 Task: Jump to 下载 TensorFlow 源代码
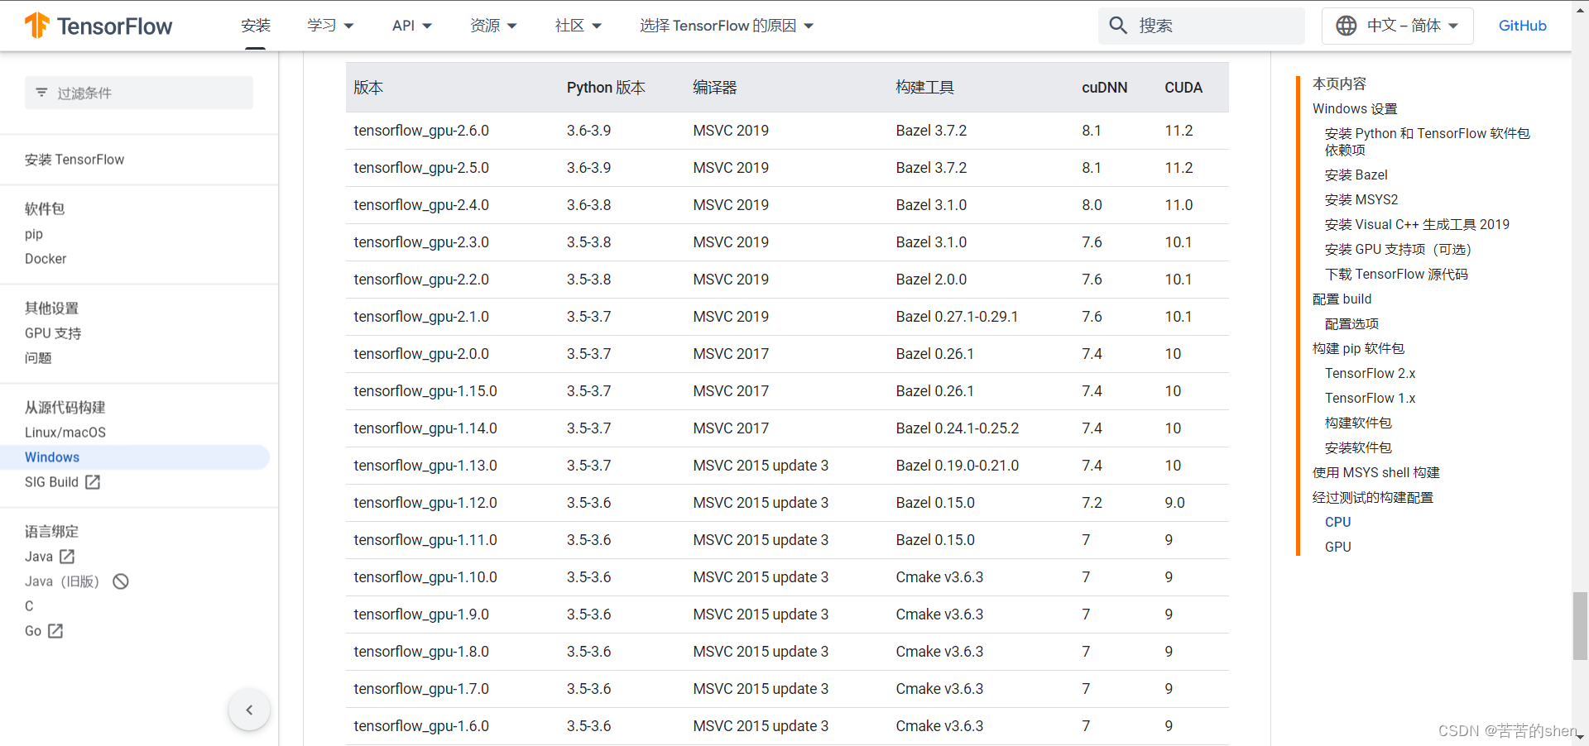pyautogui.click(x=1396, y=274)
